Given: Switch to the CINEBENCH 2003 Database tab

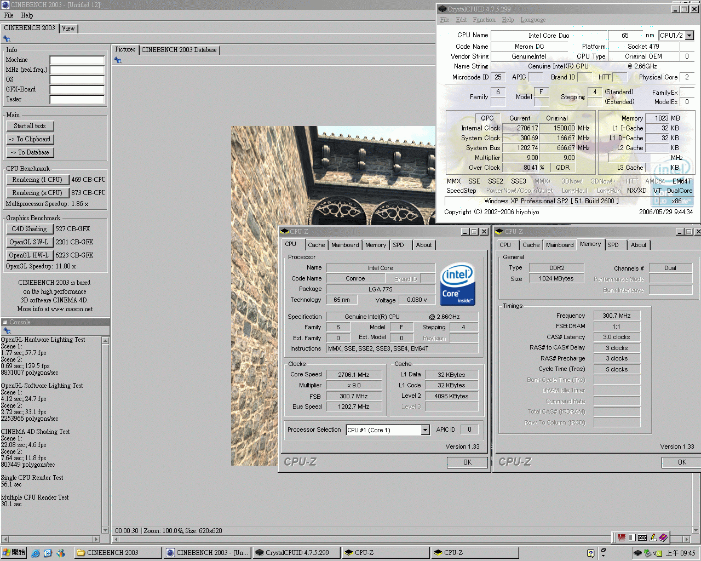Looking at the screenshot, I should [x=179, y=49].
